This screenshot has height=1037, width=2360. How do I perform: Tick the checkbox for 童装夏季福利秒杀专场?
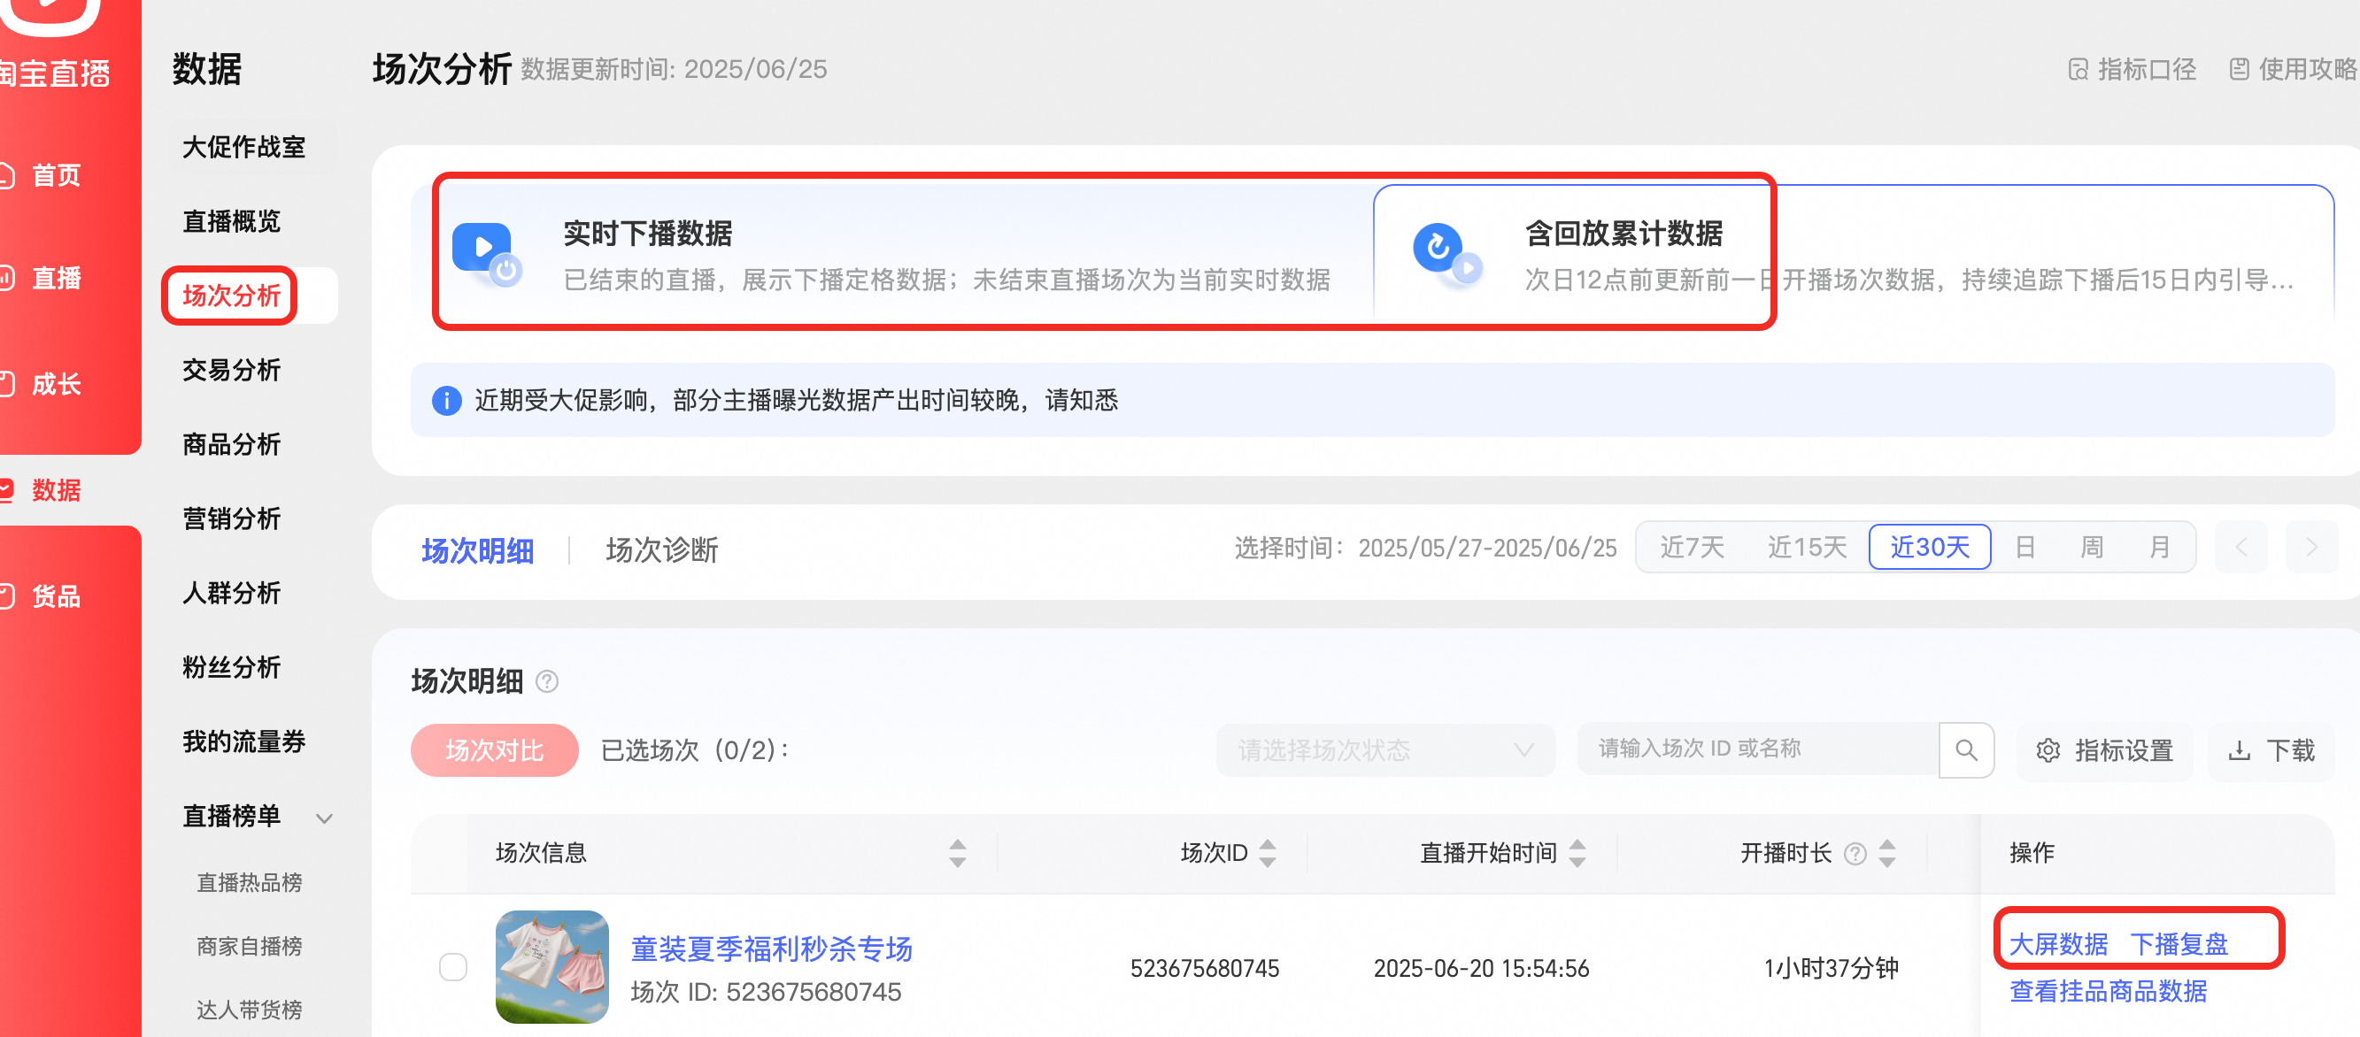tap(452, 966)
